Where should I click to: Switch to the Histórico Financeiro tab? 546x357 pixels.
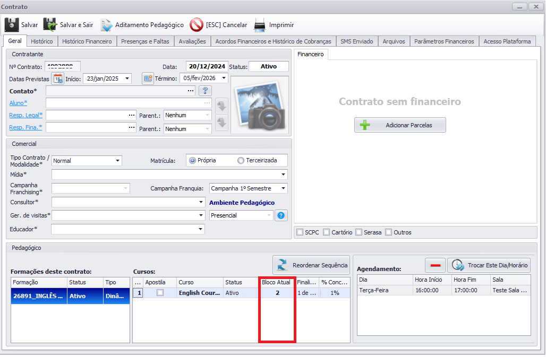[87, 41]
